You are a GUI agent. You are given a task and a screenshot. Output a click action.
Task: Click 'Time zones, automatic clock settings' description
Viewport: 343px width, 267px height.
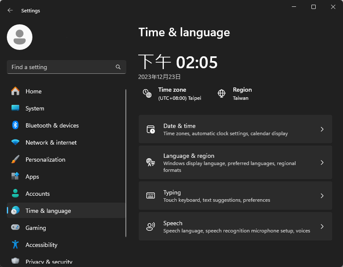[x=226, y=133]
